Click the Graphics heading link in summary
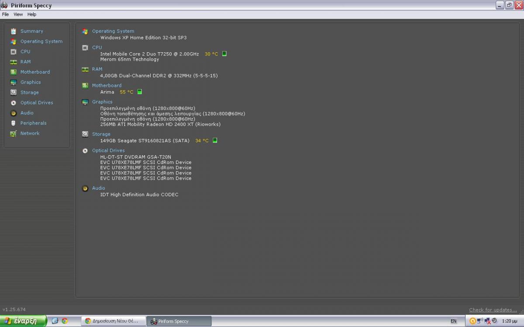The image size is (524, 327). click(x=102, y=102)
